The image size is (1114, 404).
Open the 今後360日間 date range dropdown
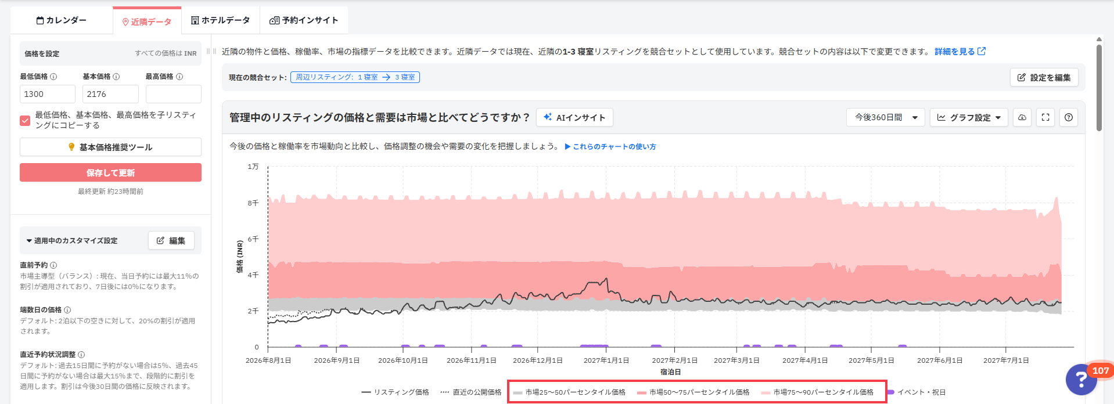pos(885,117)
